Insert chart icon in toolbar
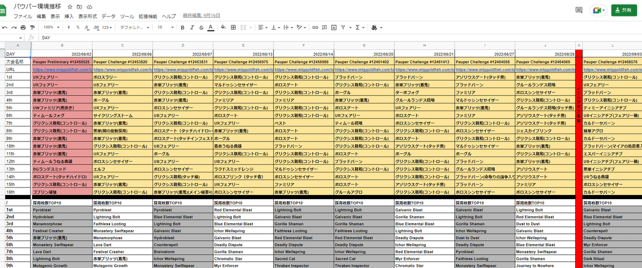642x268 pixels. click(335, 27)
